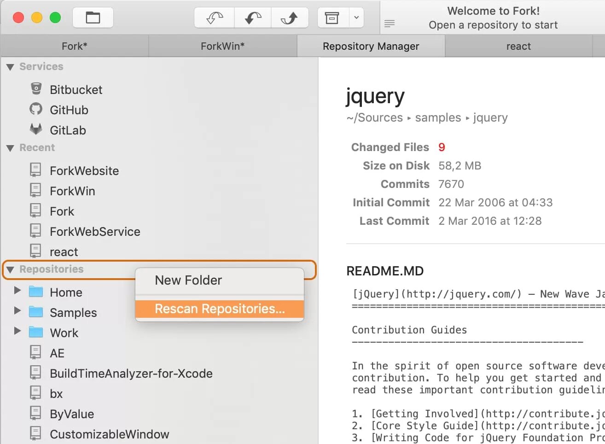Image resolution: width=605 pixels, height=444 pixels.
Task: Click the lines icon beside Welcome to Fork
Action: pyautogui.click(x=390, y=23)
